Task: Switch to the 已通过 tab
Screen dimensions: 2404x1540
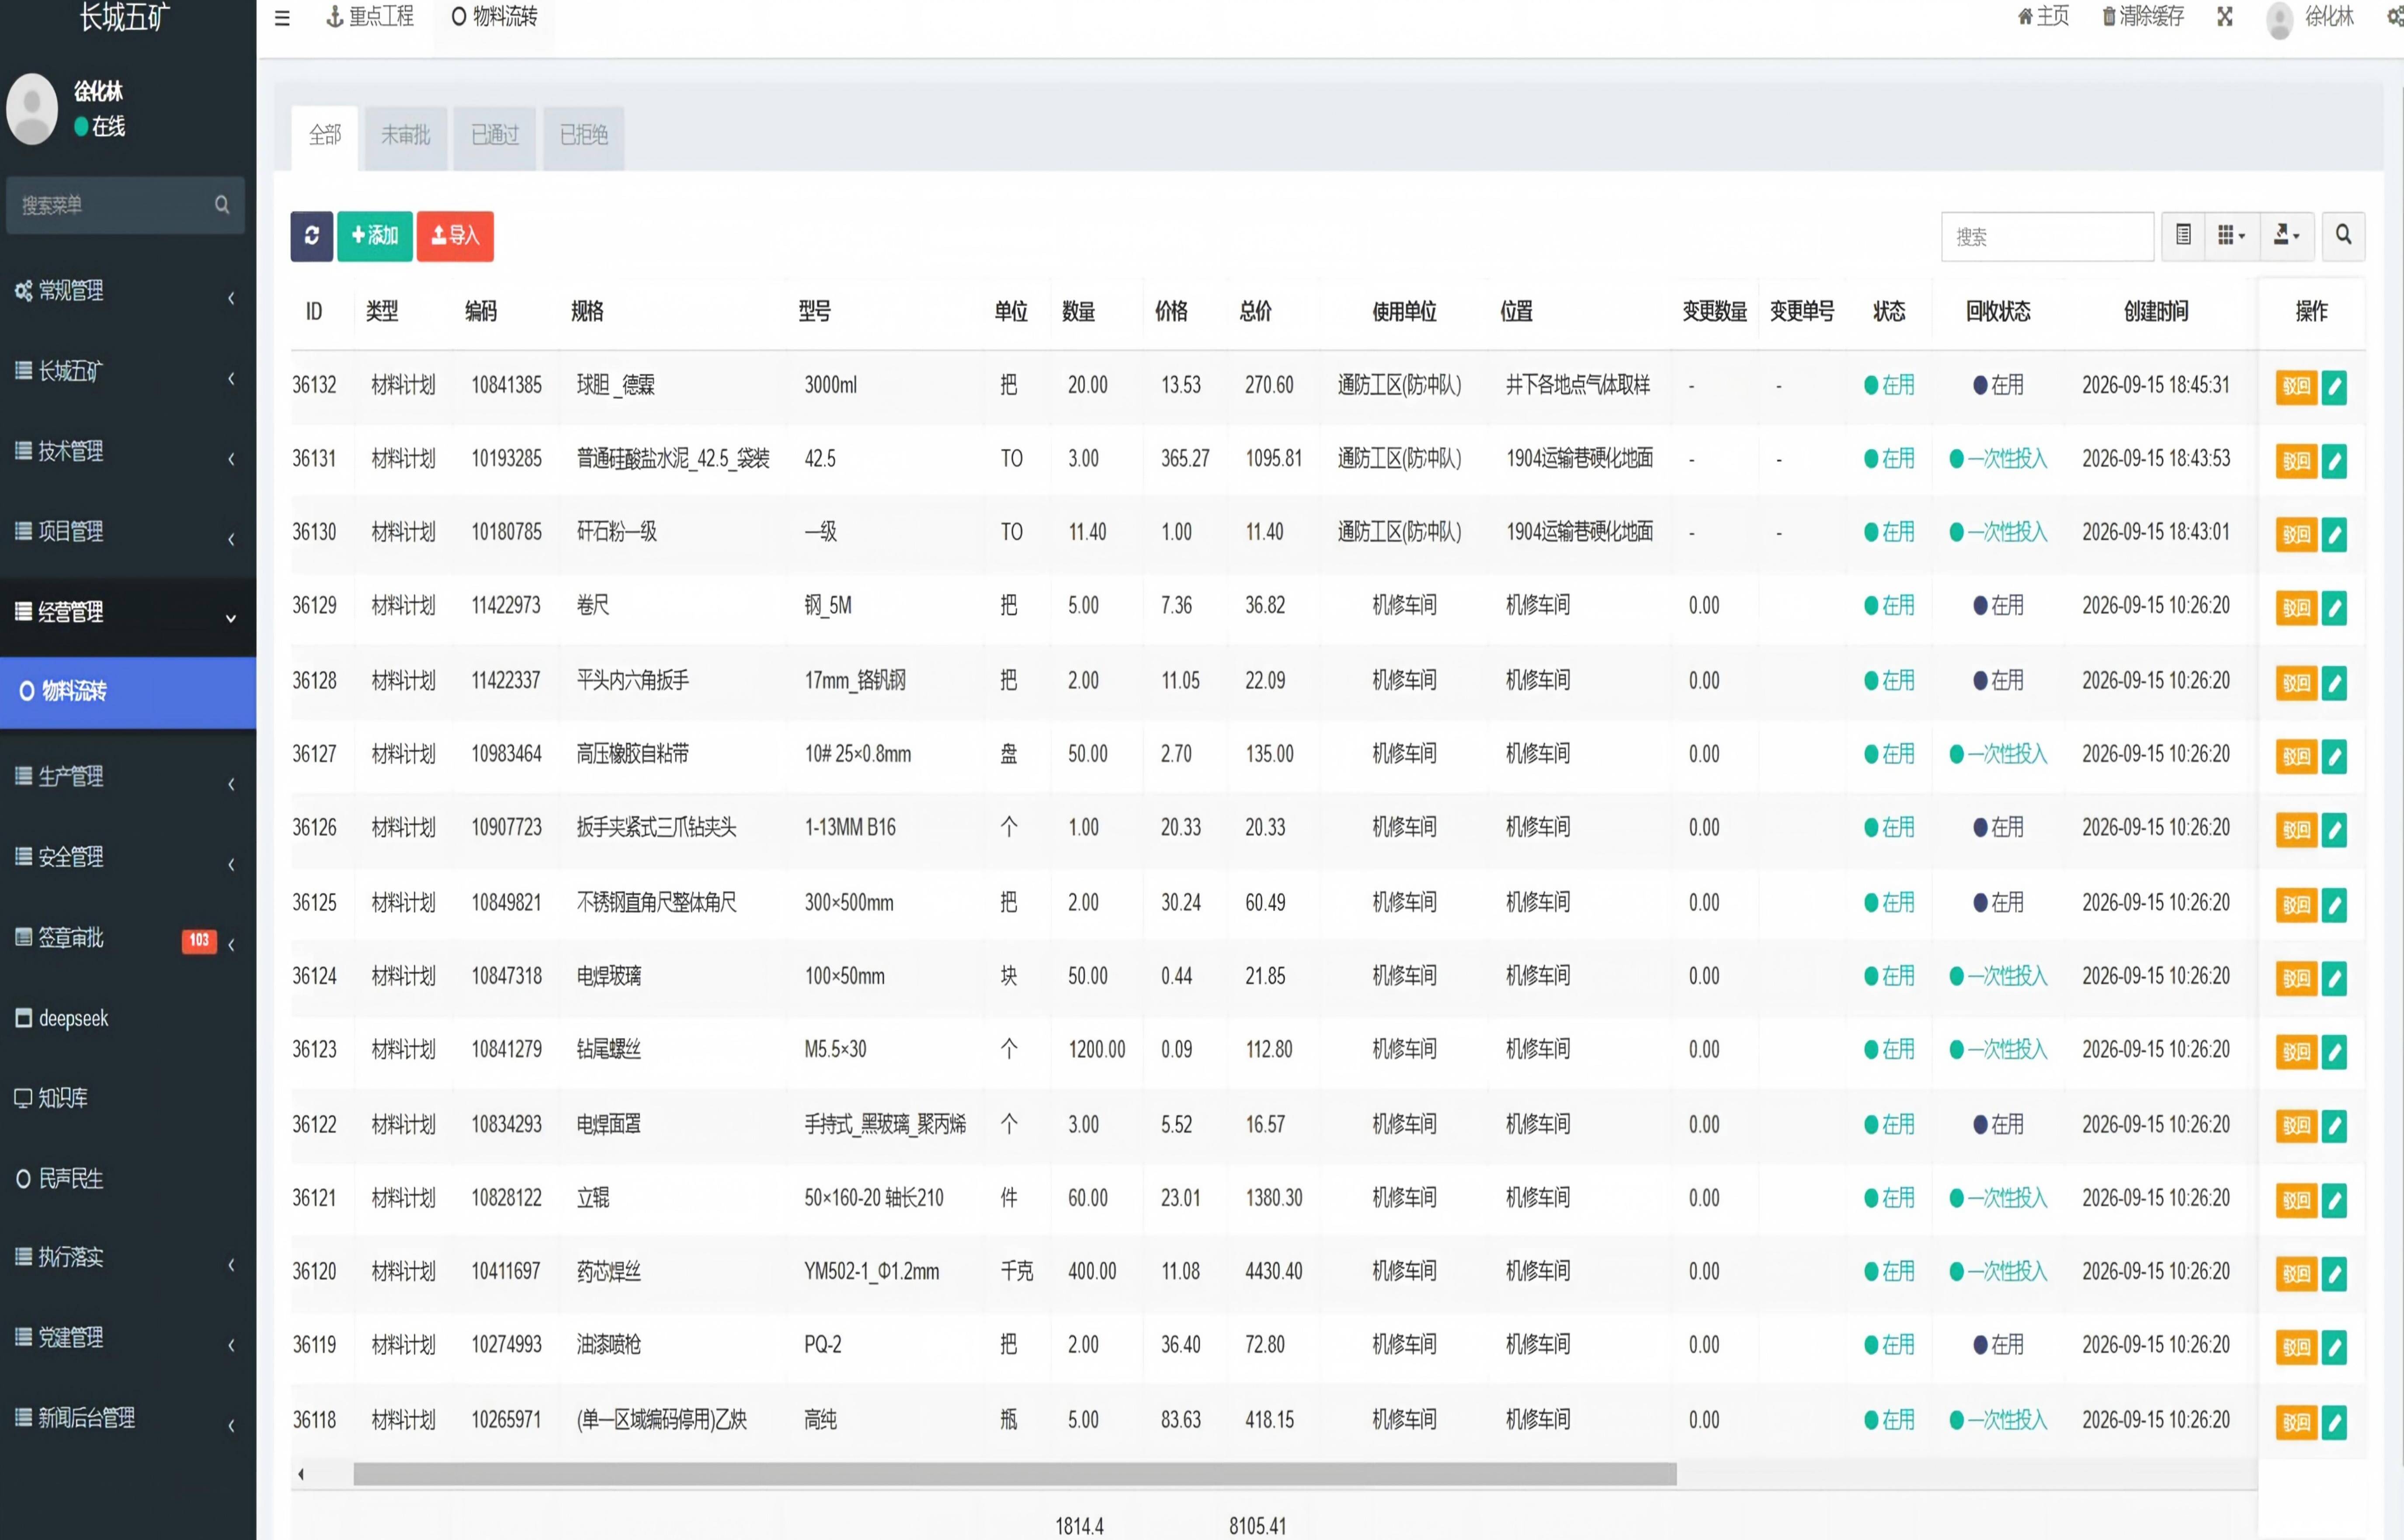Action: (x=495, y=136)
